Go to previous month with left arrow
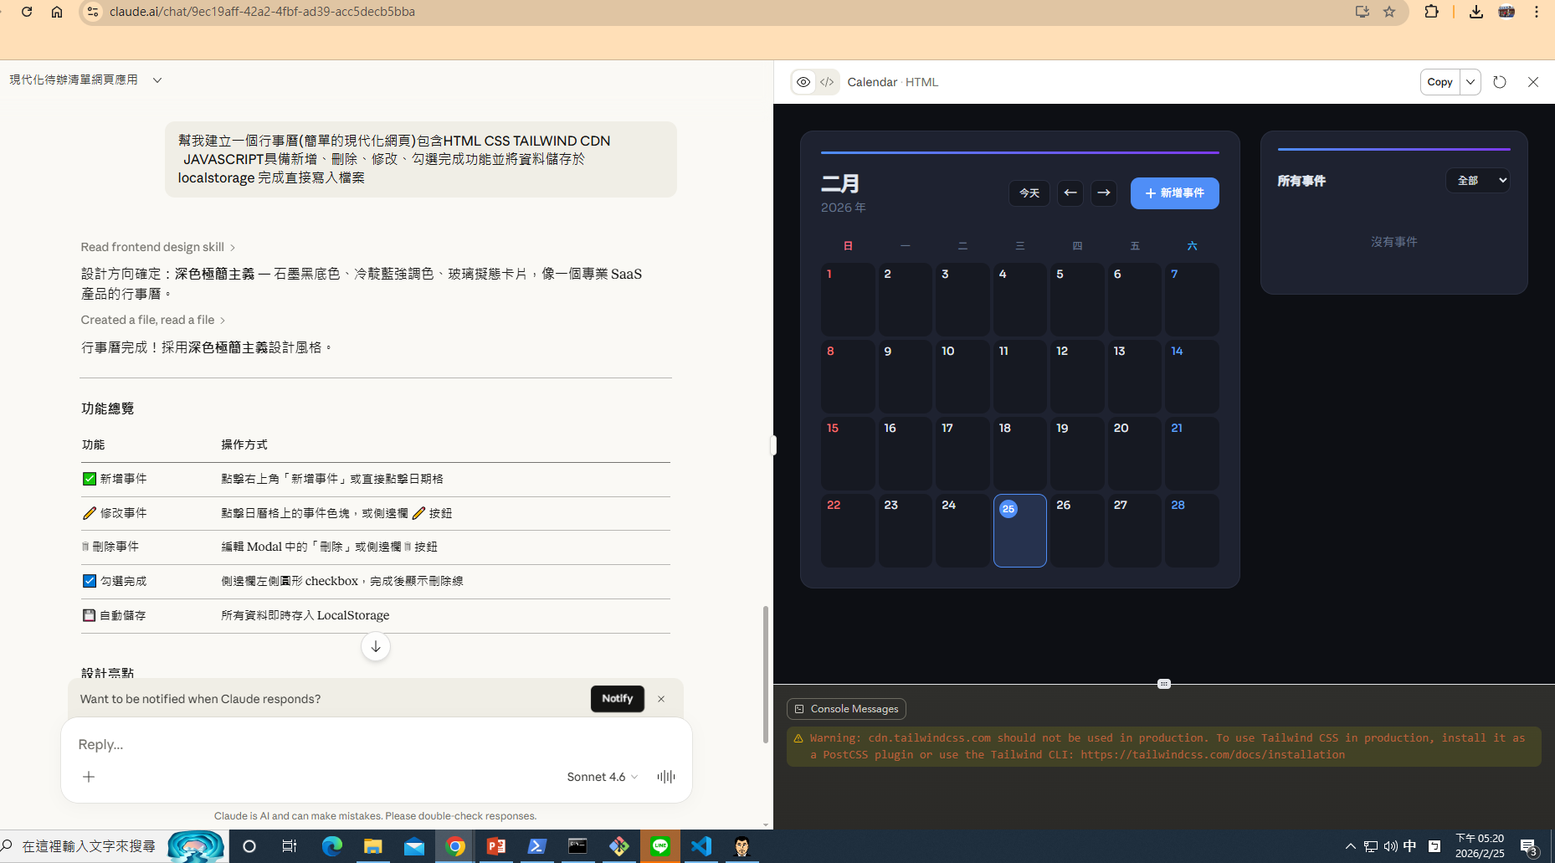The image size is (1555, 863). [x=1070, y=193]
